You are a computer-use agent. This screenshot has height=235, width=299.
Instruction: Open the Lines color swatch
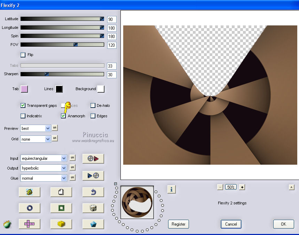tap(59, 89)
